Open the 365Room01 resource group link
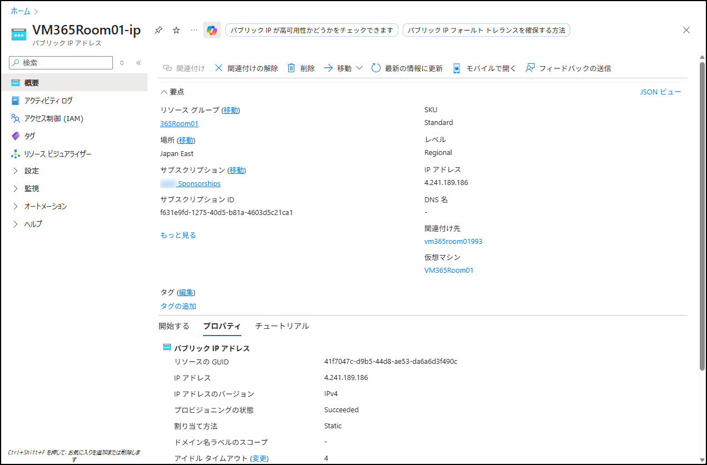 (x=179, y=123)
